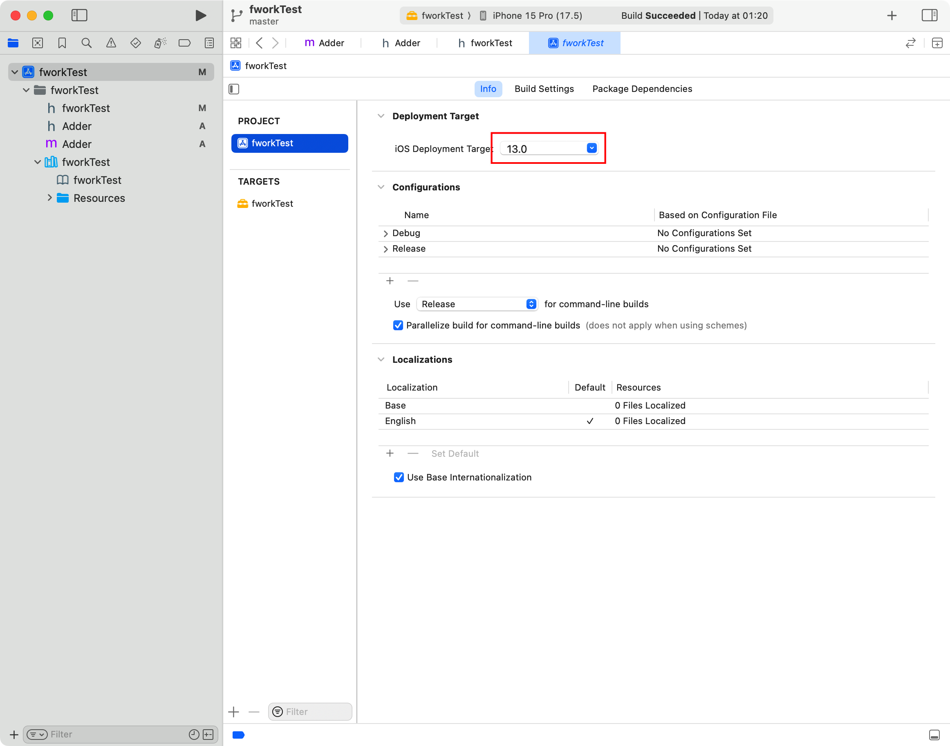
Task: Toggle source control status filter icon
Action: (x=208, y=734)
